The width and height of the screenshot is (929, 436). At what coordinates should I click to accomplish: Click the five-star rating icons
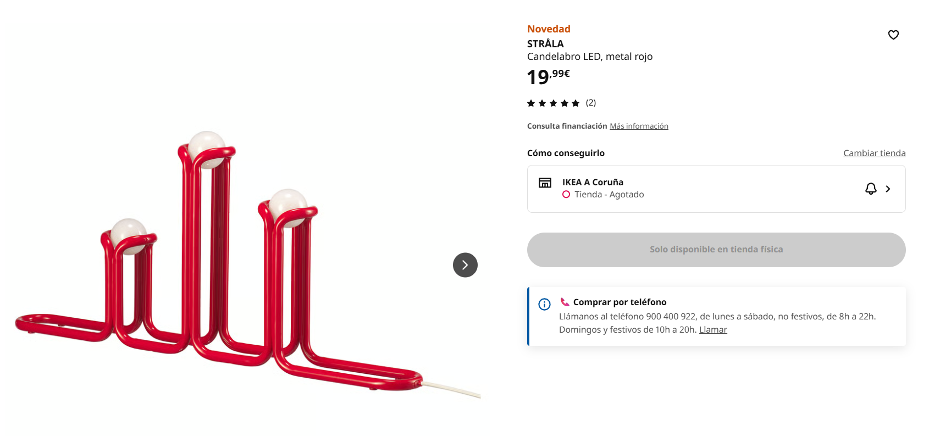(554, 103)
